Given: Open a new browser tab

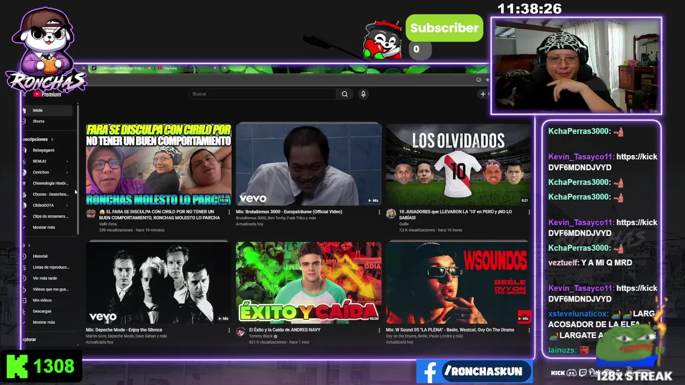Looking at the screenshot, I should (x=225, y=68).
